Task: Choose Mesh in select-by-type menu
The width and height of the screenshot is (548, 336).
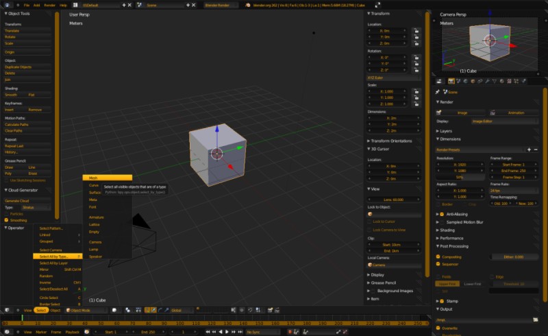Action: (x=108, y=178)
